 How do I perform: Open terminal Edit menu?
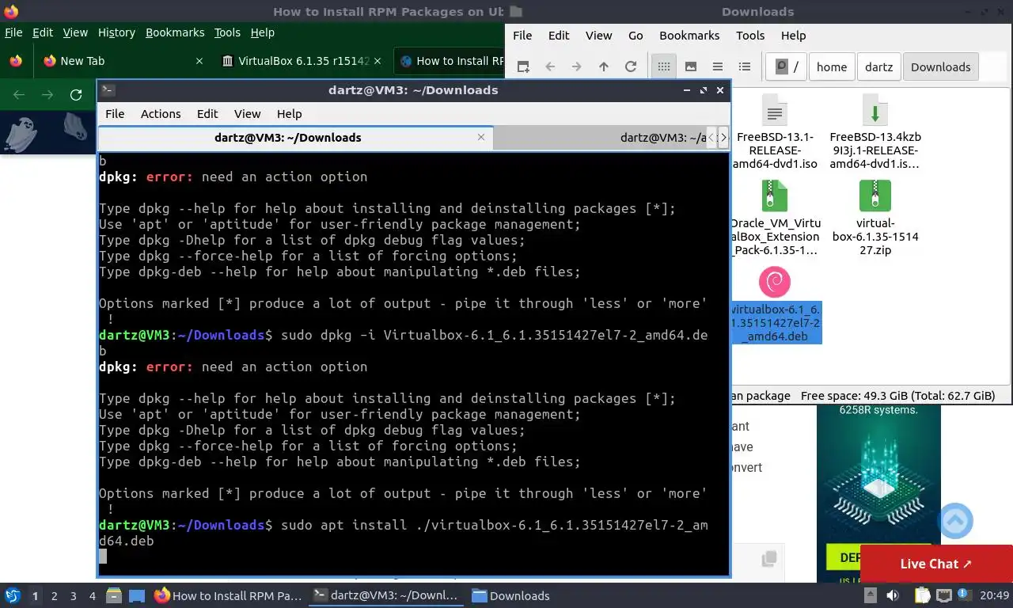(207, 113)
